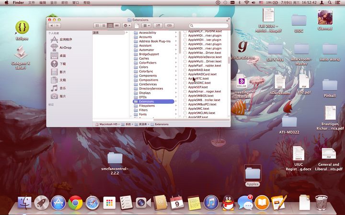Image resolution: width=345 pixels, height=215 pixels.
Task: Open the Trash in the dock
Action: (x=321, y=203)
